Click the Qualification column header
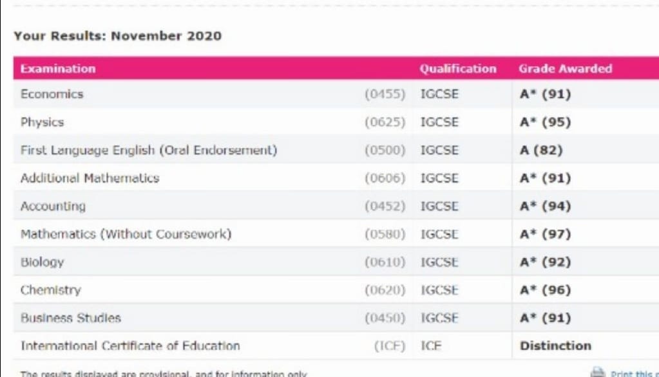The image size is (659, 377). pos(458,69)
